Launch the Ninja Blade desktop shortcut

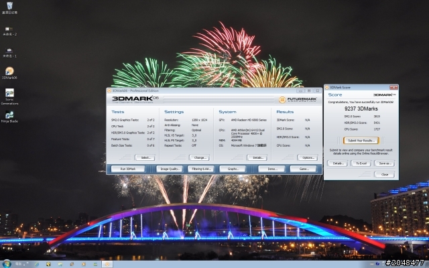[x=9, y=117]
